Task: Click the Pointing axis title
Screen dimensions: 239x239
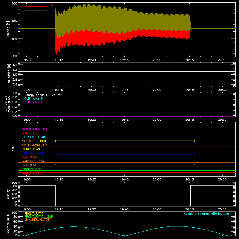Action: click(x=8, y=30)
